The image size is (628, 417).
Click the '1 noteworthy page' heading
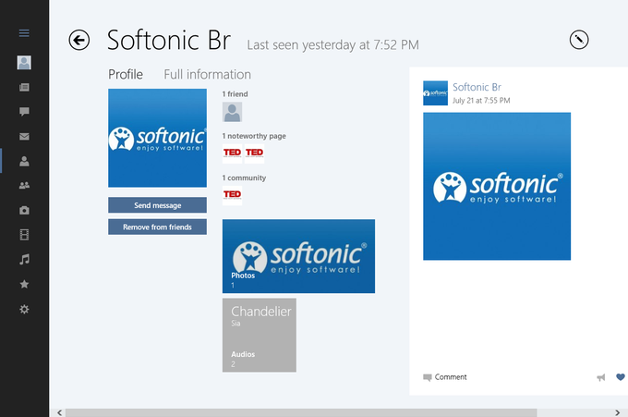click(254, 136)
